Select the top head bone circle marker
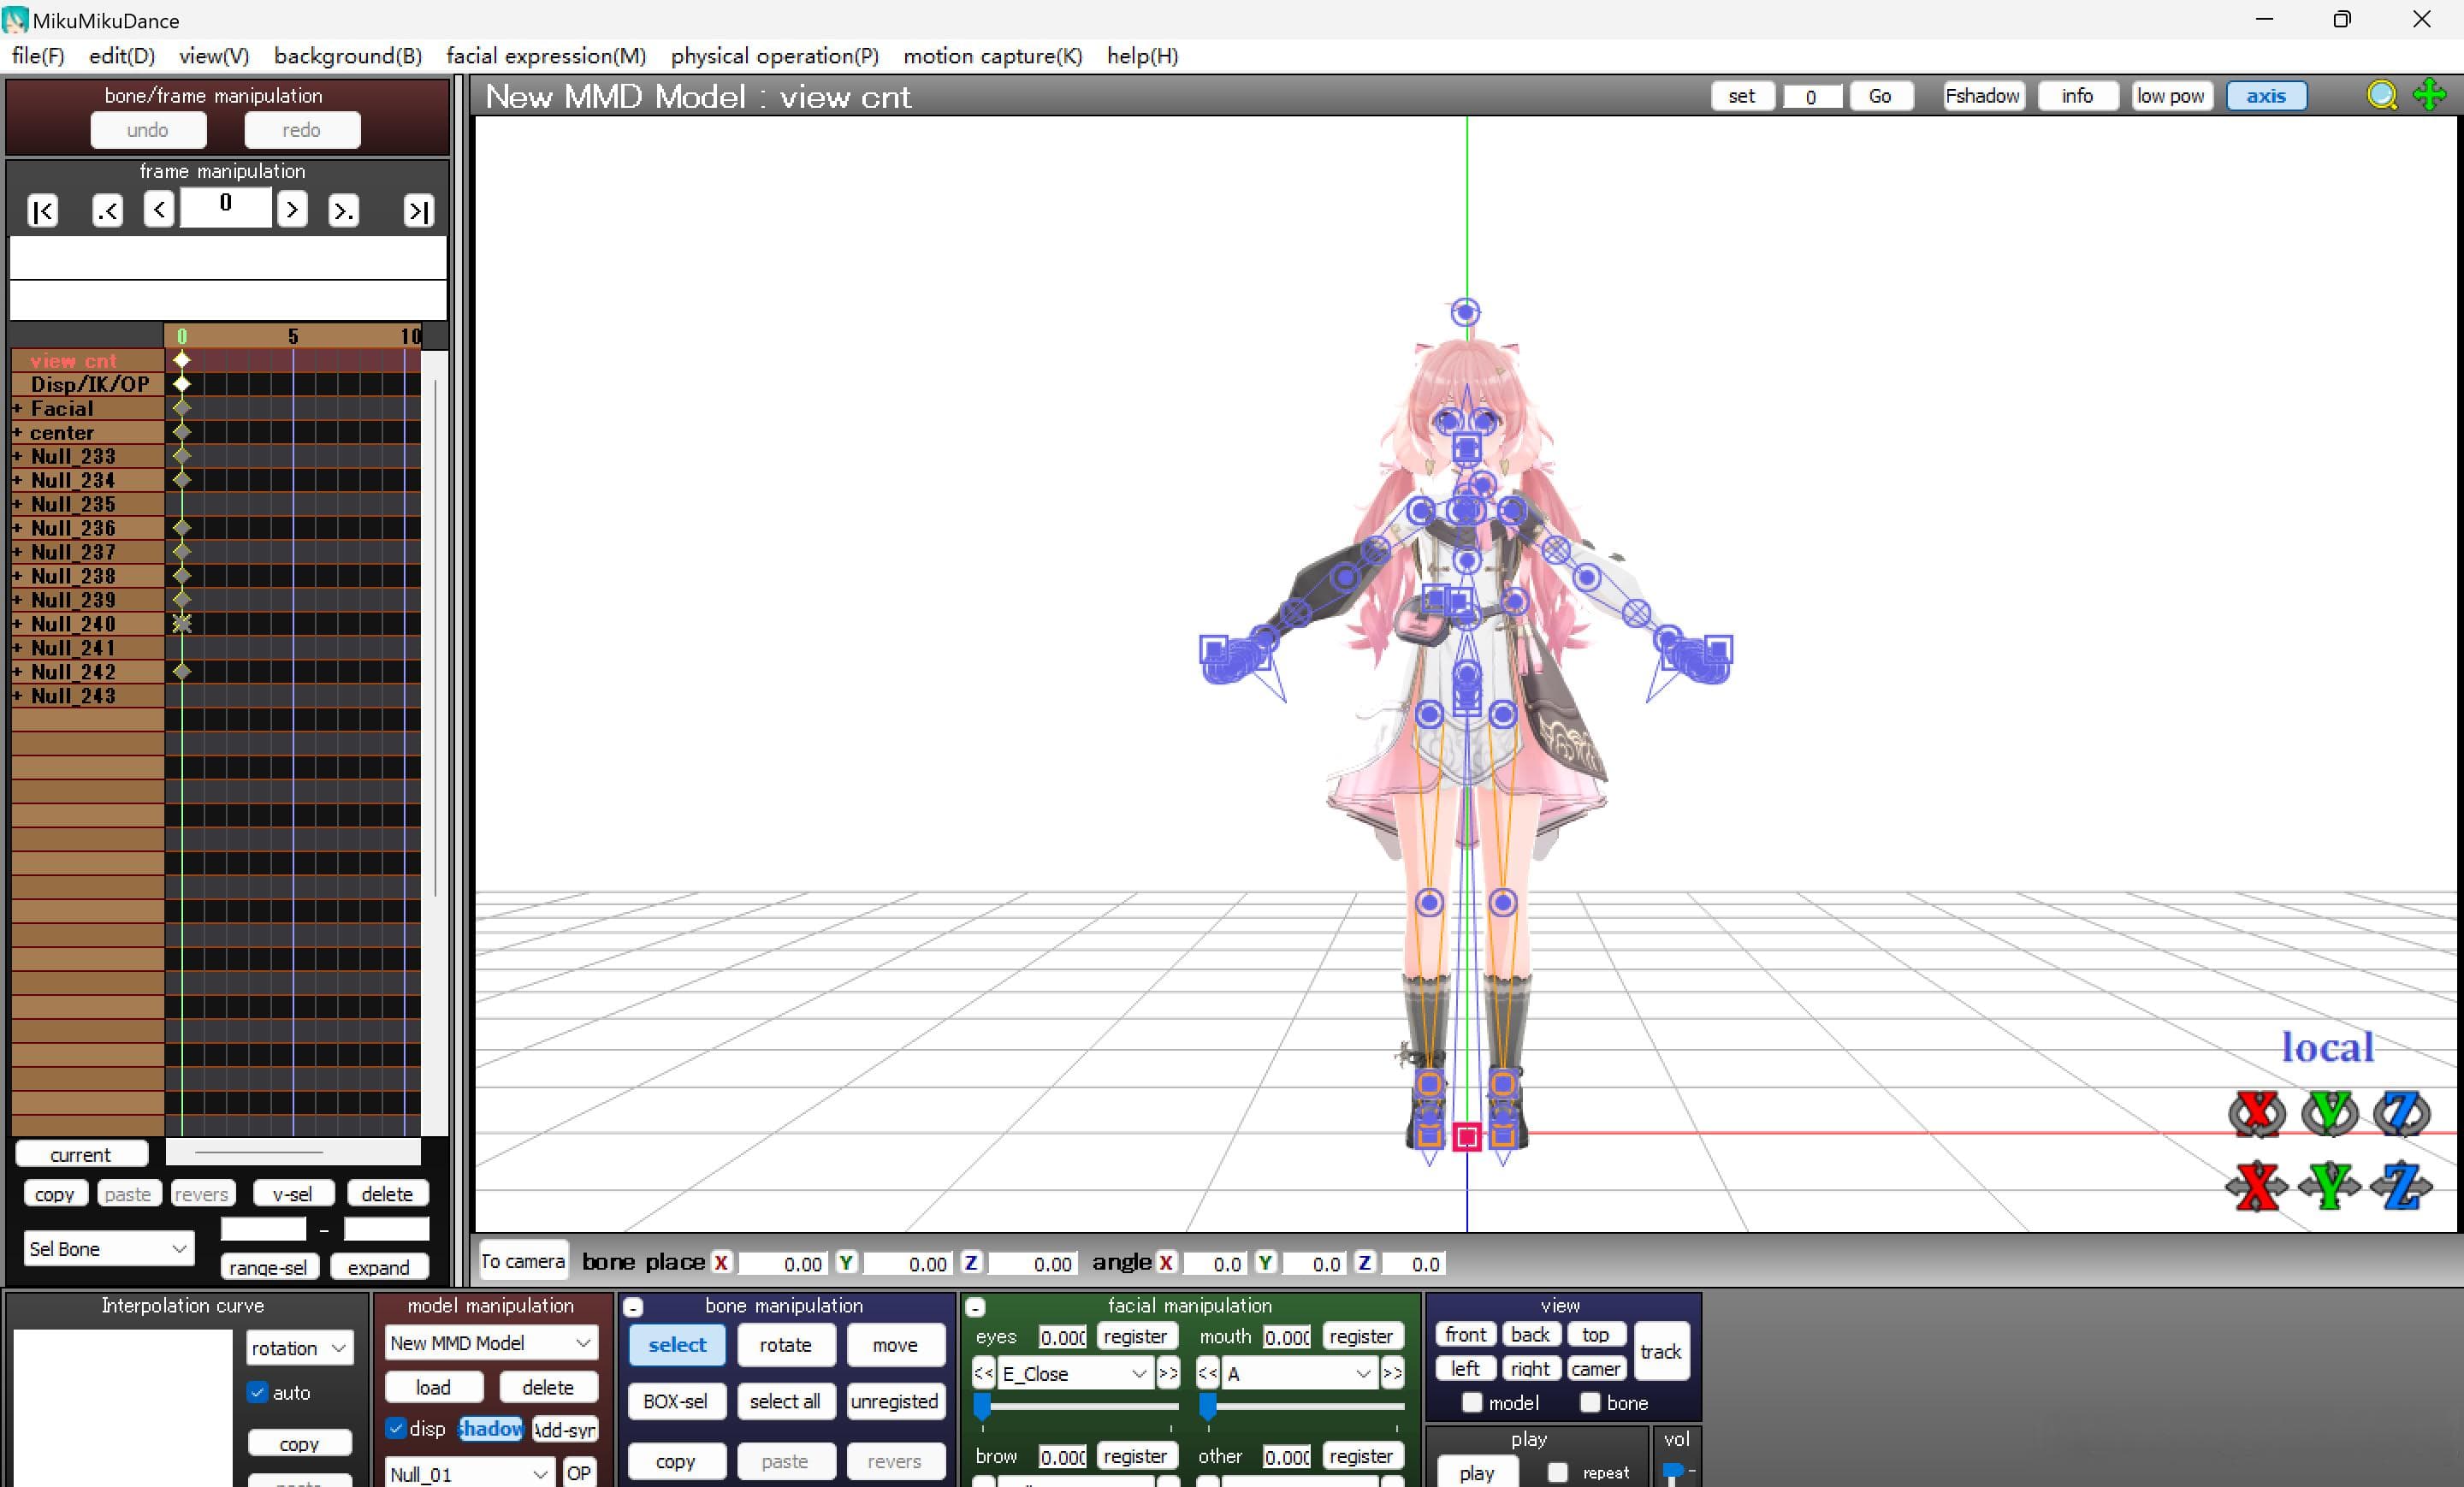The width and height of the screenshot is (2464, 1487). click(x=1465, y=312)
